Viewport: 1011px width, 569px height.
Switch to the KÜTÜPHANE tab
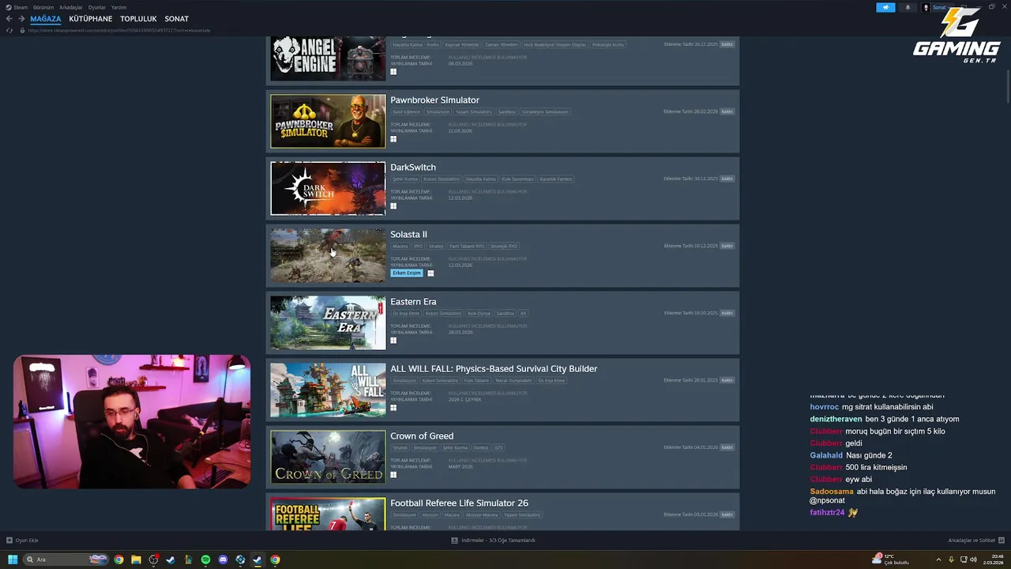tap(91, 19)
